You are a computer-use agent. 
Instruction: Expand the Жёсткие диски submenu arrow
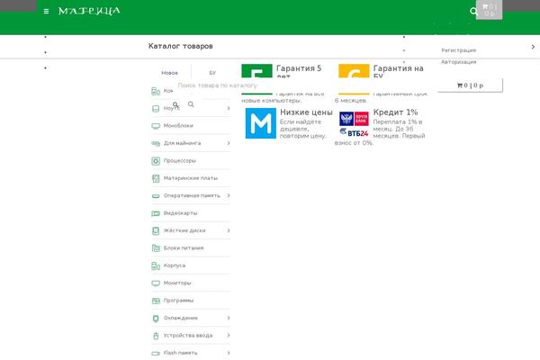tap(229, 230)
